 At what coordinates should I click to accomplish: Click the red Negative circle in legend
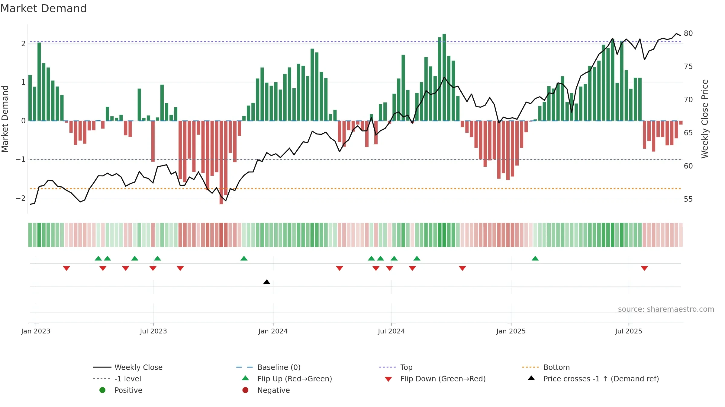245,390
